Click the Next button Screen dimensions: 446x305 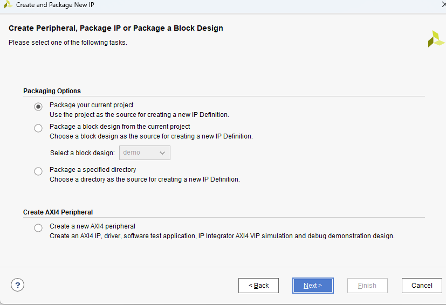(313, 286)
